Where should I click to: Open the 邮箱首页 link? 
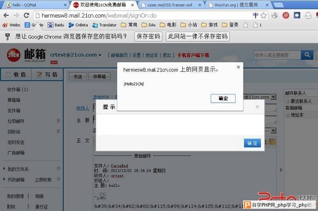tap(119, 55)
